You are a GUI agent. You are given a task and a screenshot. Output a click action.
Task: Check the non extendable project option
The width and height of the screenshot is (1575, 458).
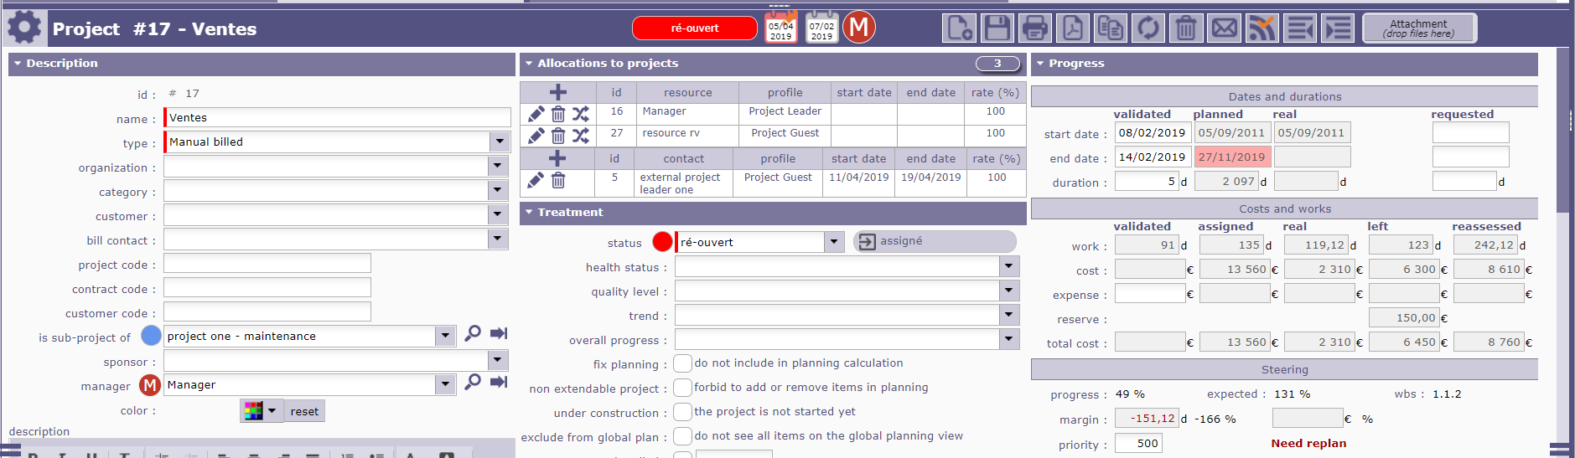click(x=682, y=388)
